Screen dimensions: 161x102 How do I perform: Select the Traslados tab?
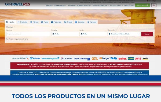(x=22, y=22)
